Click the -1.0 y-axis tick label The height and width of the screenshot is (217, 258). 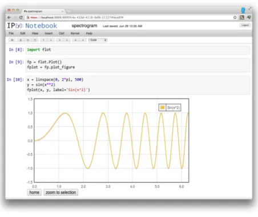point(30,169)
